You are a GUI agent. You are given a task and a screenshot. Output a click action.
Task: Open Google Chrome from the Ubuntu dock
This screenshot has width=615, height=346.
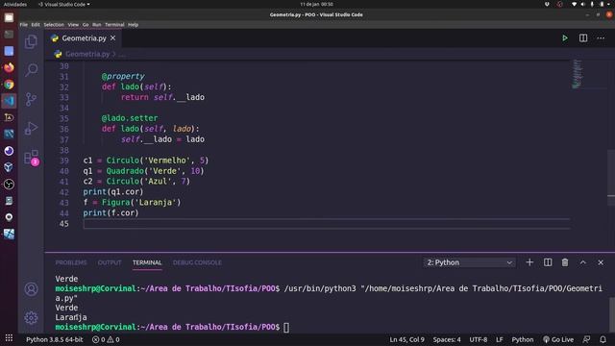tap(9, 85)
